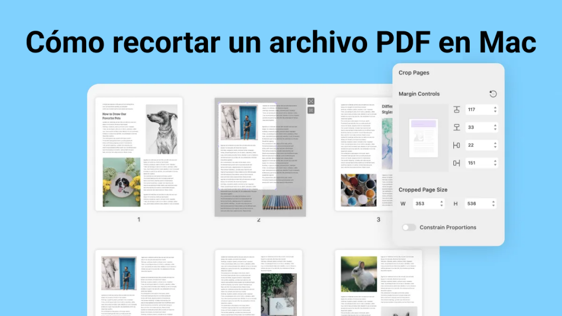Toggle the Constrain Proportions switch

tap(409, 227)
